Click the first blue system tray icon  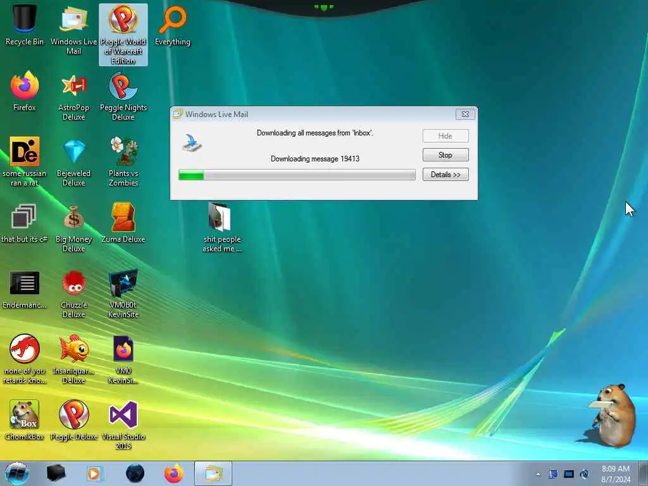click(553, 474)
